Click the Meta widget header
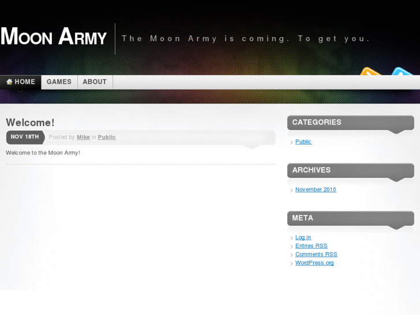This screenshot has width=420, height=315. [351, 218]
